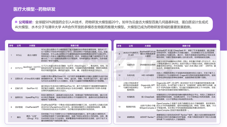Click the company cell 百奥几何
The width and height of the screenshot is (227, 127).
(x=19, y=88)
